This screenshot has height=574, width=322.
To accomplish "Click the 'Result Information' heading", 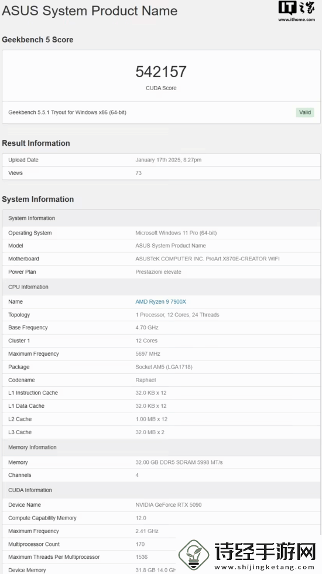I will click(x=36, y=143).
